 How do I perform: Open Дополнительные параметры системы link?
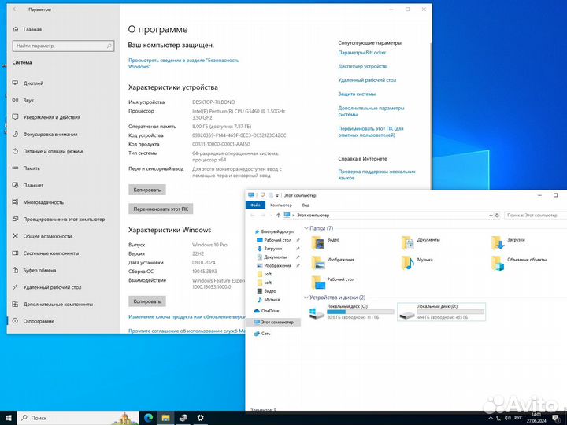371,111
